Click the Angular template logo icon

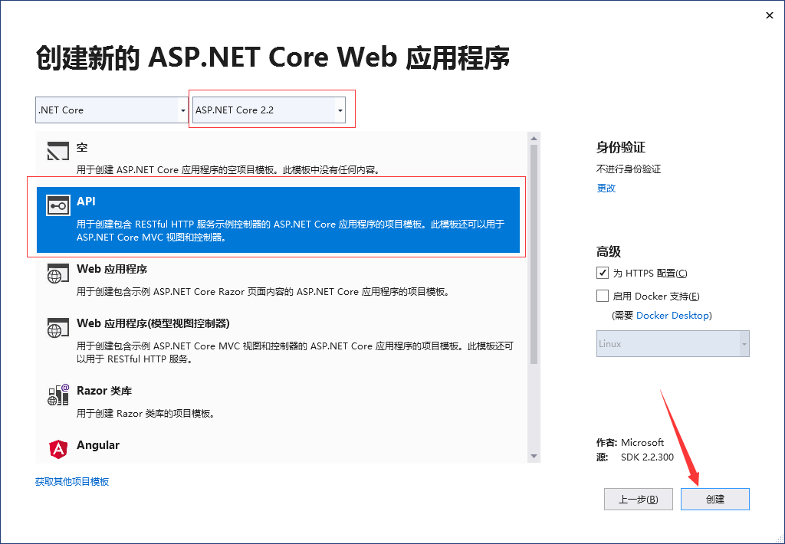(58, 449)
